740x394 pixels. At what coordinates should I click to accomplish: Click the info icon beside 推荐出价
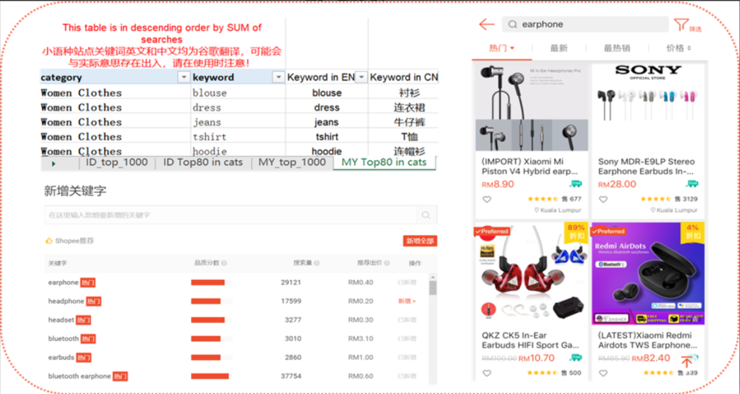(387, 263)
